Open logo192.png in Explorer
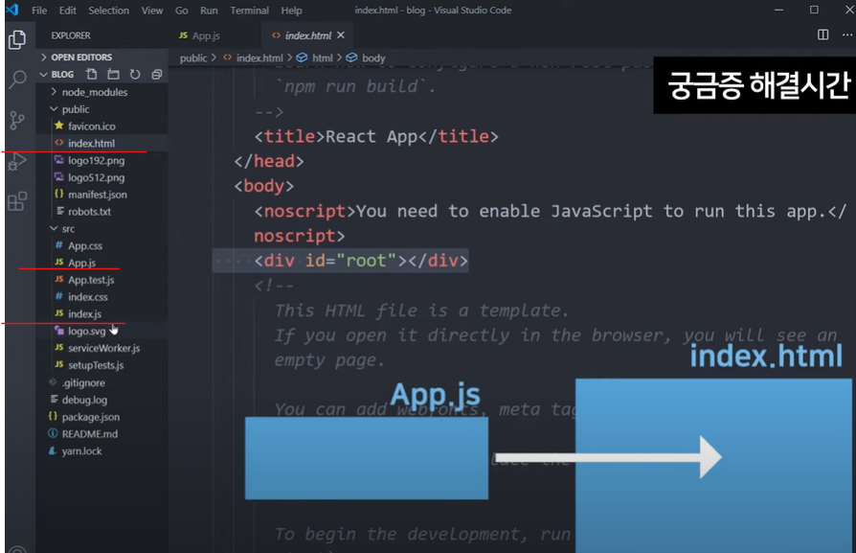The width and height of the screenshot is (856, 553). 102,161
